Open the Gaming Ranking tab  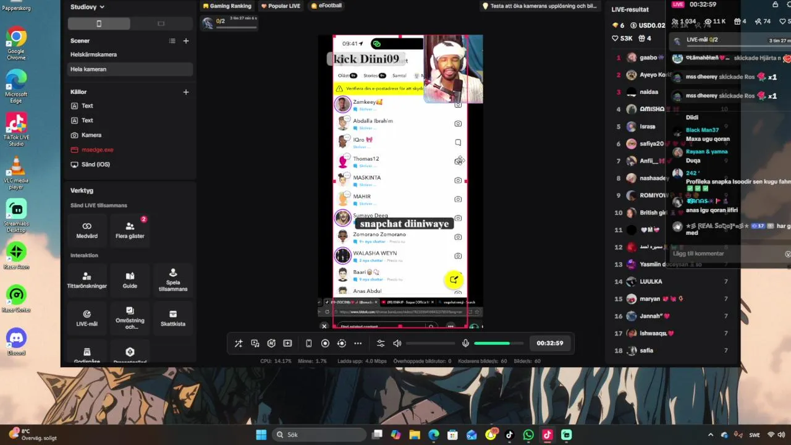226,6
